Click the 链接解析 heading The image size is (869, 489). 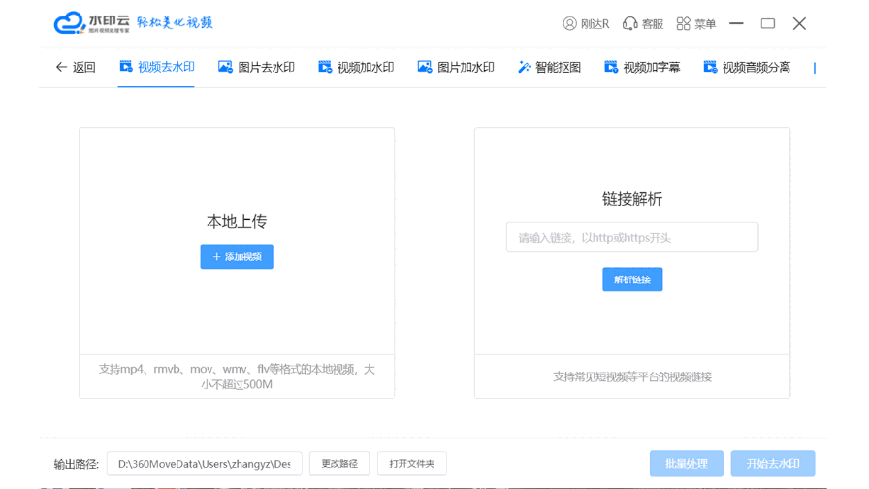click(632, 199)
